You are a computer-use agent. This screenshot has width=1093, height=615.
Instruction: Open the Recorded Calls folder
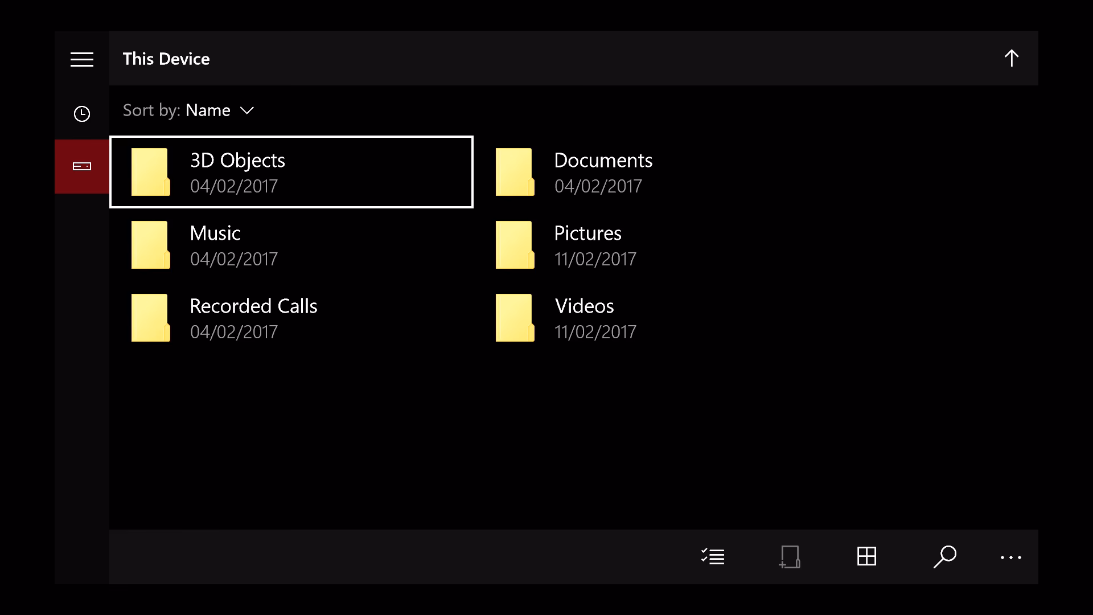(x=254, y=317)
